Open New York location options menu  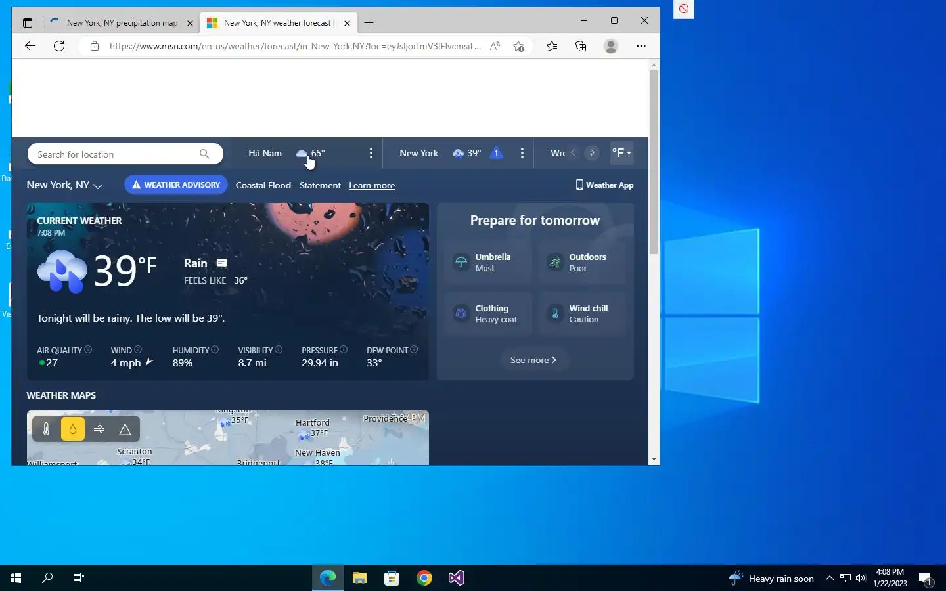(x=522, y=153)
